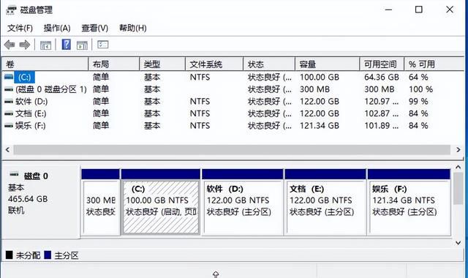The image size is (468, 278).
Task: Sort by the 布局 column header
Action: [114, 64]
